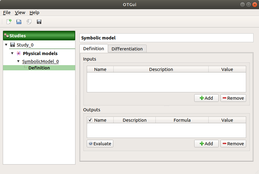Click the Studies header icon
Viewport: 259px width, 174px height.
click(x=6, y=36)
